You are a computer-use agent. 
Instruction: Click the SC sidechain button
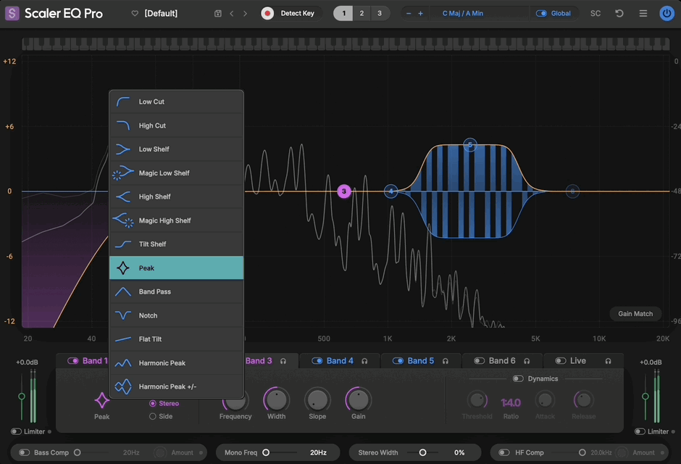pyautogui.click(x=596, y=14)
